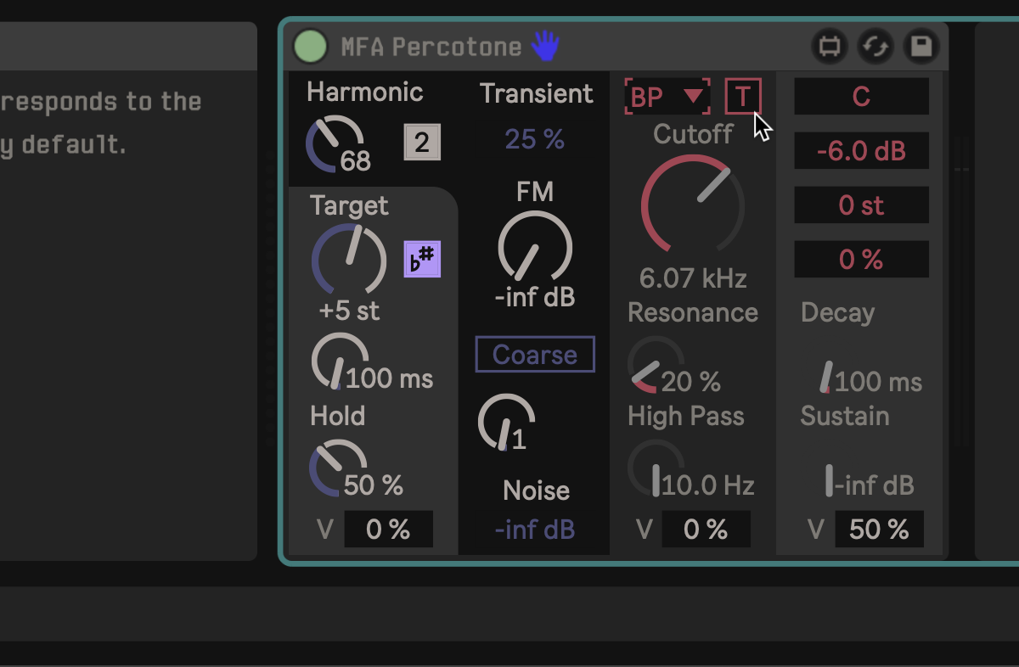This screenshot has width=1019, height=667.
Task: Click the Harmonic knob
Action: coord(334,143)
